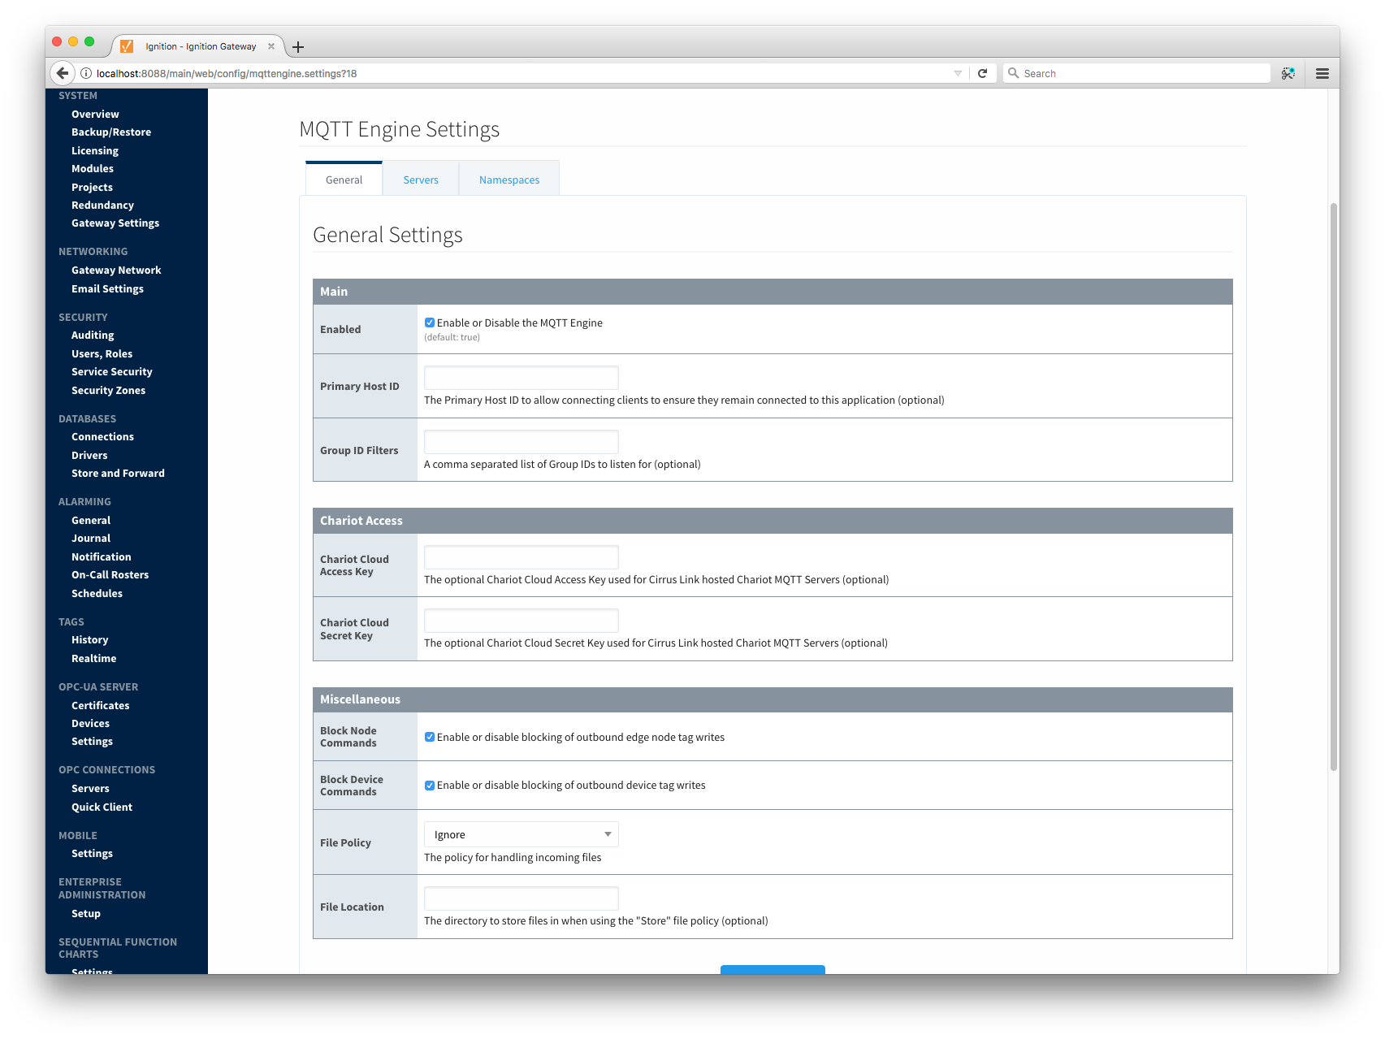Open Redundancy in sidebar
The height and width of the screenshot is (1039, 1385).
(102, 206)
